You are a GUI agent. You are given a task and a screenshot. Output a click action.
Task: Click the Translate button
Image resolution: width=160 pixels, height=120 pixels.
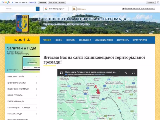pyautogui.click(x=42, y=2)
